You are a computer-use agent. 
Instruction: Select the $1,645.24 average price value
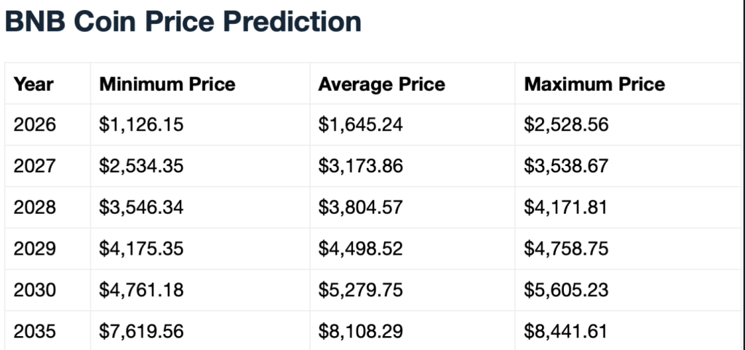(x=361, y=125)
